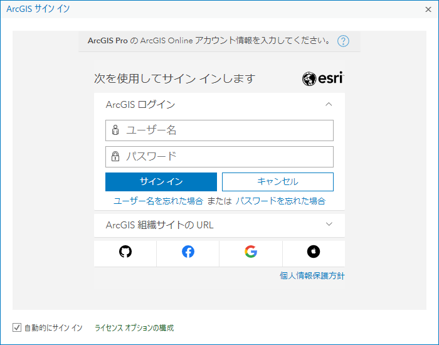The width and height of the screenshot is (439, 345).
Task: Expand the ArcGIS 組織サイトの URL section
Action: point(219,225)
